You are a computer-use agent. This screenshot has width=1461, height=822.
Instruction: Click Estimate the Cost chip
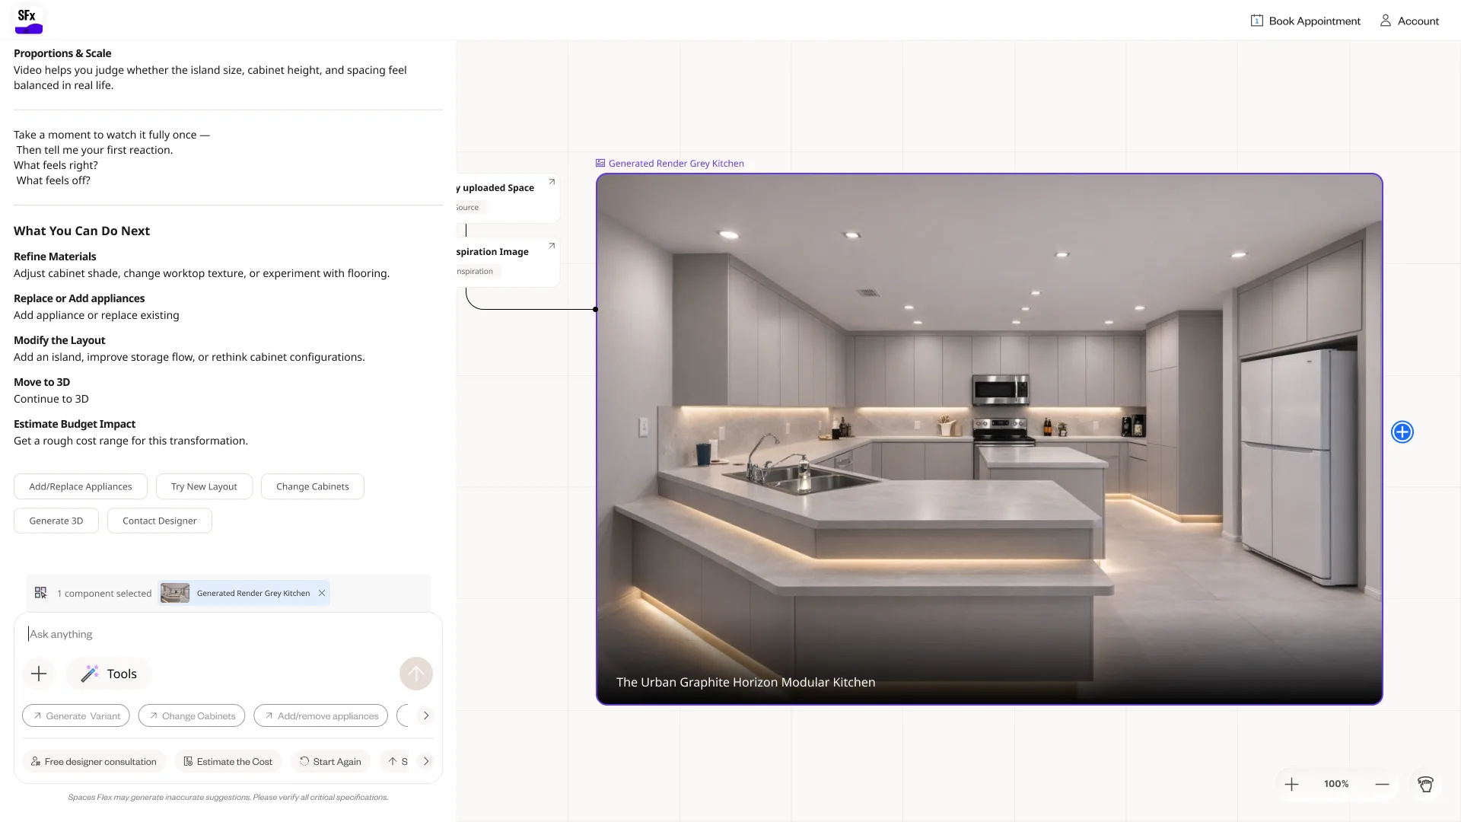(x=228, y=761)
